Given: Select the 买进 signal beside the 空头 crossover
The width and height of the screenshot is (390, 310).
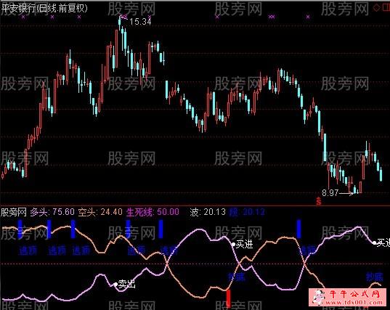Looking at the screenshot, I should 242,244.
